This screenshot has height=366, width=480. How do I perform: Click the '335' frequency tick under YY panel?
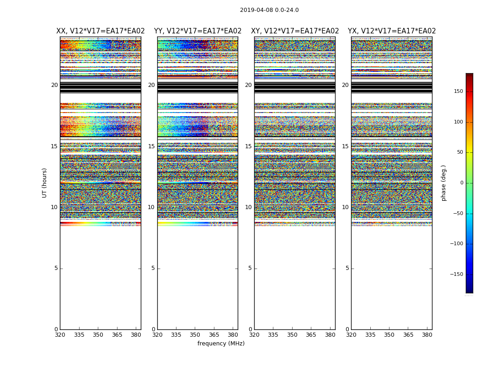click(x=176, y=335)
